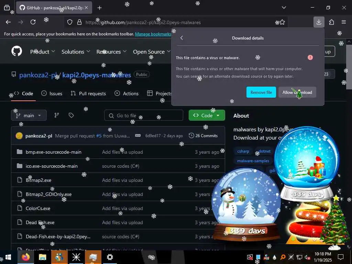Select the Issues tab
Viewport: 352px width, 264px height.
point(52,93)
